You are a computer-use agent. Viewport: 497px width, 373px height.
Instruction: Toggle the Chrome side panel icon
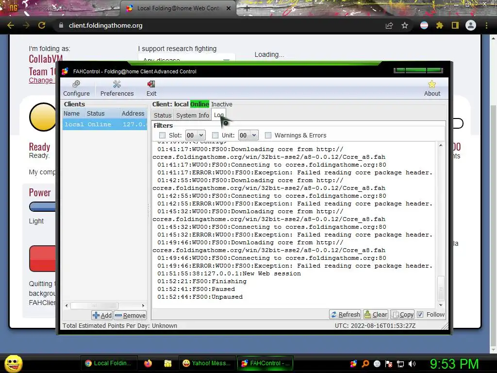pos(455,25)
